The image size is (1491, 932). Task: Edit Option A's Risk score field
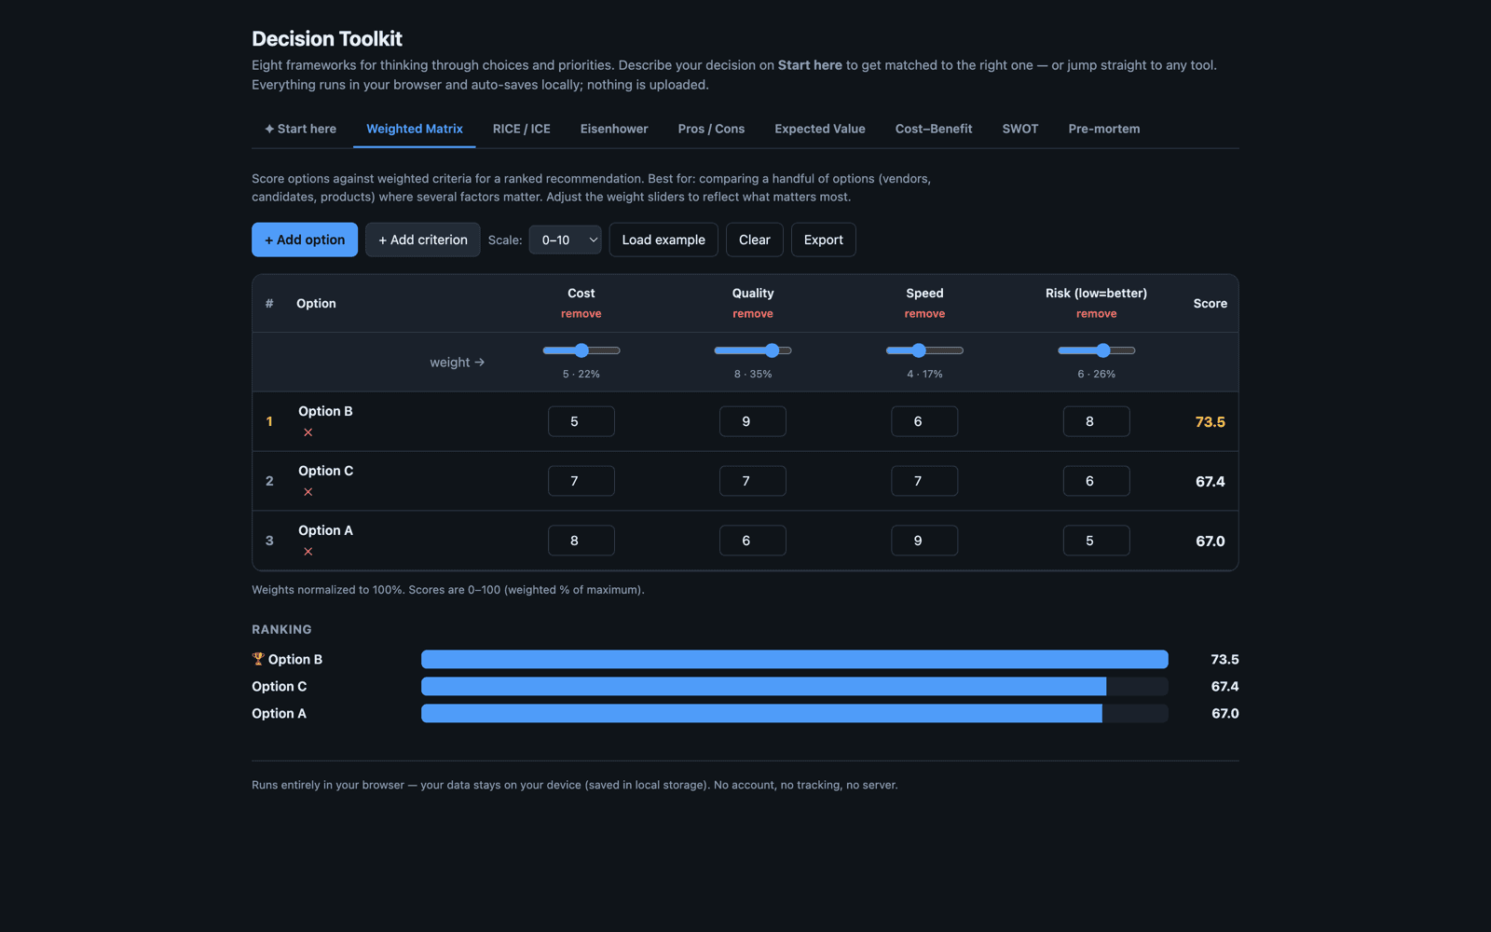(x=1097, y=541)
